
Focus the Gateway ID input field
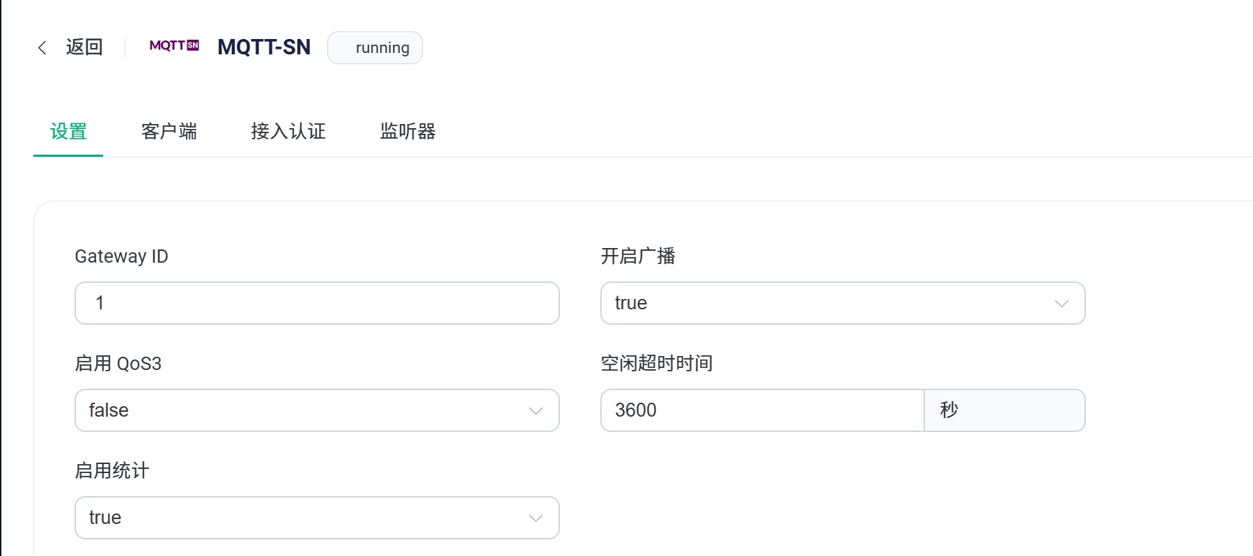point(317,303)
